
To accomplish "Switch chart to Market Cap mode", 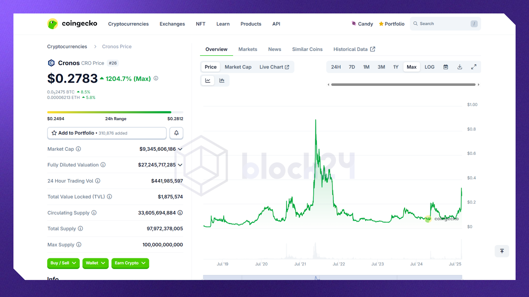I will click(238, 67).
